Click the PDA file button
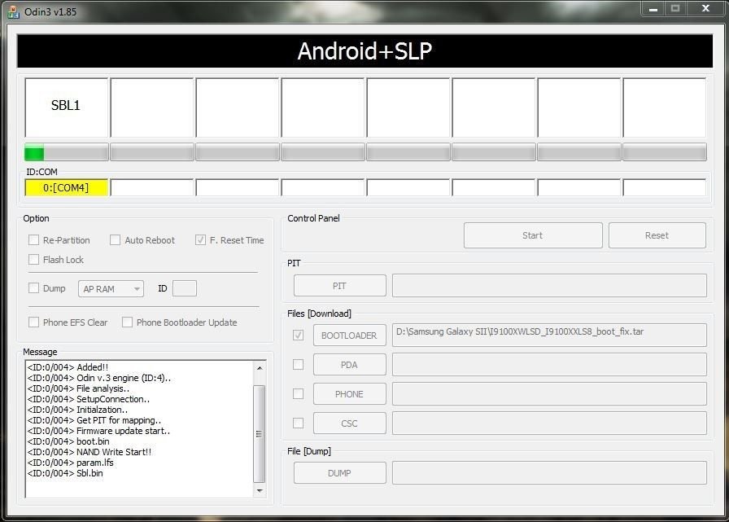 [x=349, y=365]
